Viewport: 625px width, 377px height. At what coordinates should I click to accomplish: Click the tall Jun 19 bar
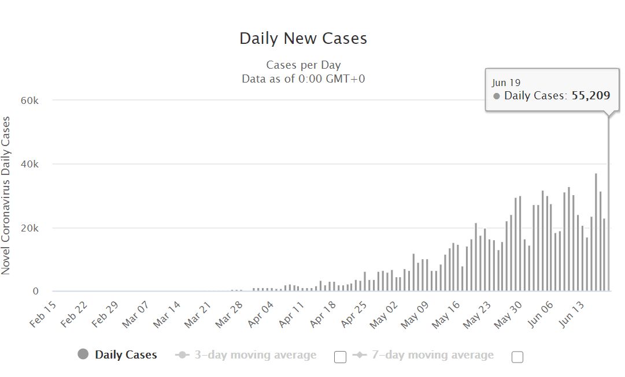tap(609, 203)
